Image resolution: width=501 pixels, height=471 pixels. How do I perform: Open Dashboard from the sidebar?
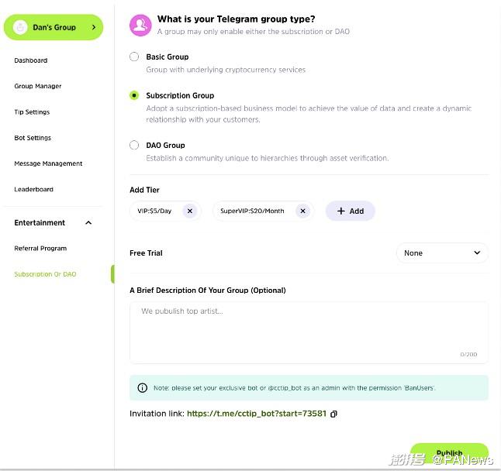(x=31, y=60)
